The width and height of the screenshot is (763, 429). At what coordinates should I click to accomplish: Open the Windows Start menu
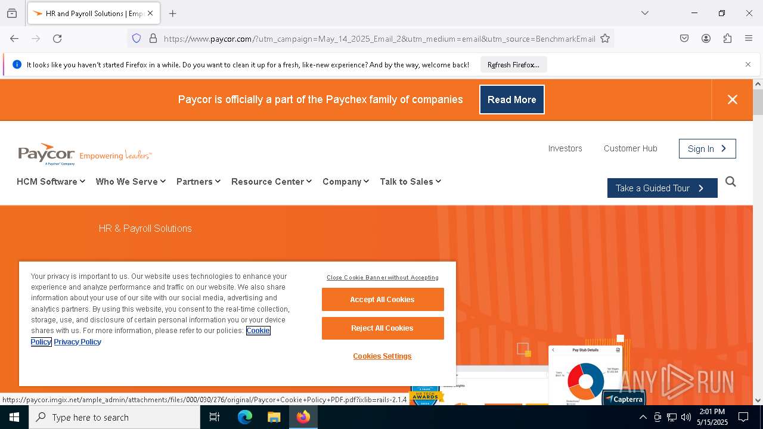click(14, 417)
